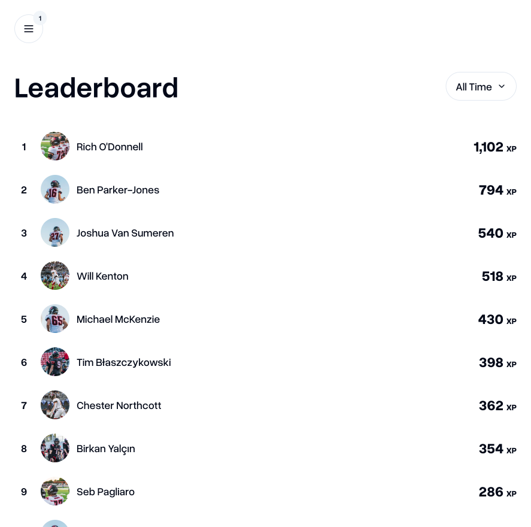This screenshot has height=527, width=531.
Task: Click Rich O'Donnell's avatar photo
Action: coord(55,146)
